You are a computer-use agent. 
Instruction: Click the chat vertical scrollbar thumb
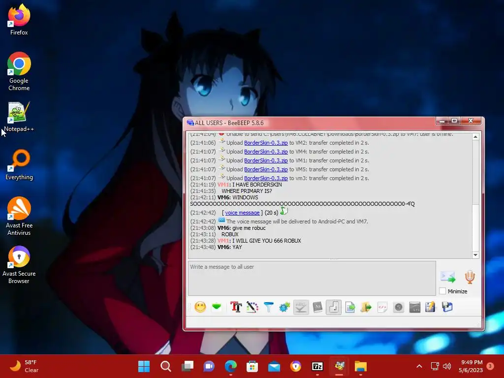(475, 227)
